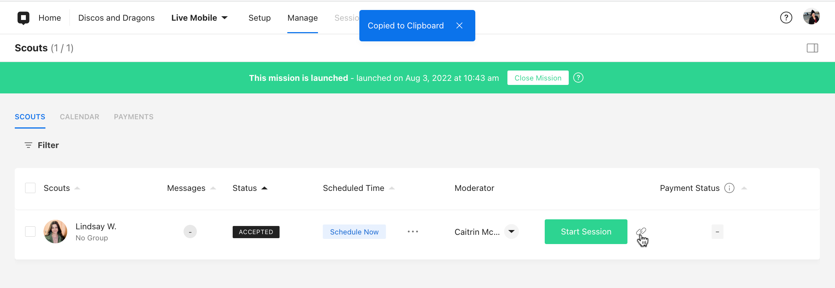Click the Start Session button
Viewport: 835px width, 288px height.
pyautogui.click(x=586, y=232)
